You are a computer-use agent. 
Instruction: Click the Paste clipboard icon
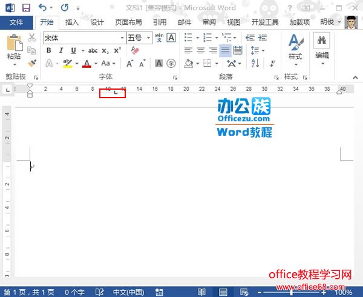(15, 42)
